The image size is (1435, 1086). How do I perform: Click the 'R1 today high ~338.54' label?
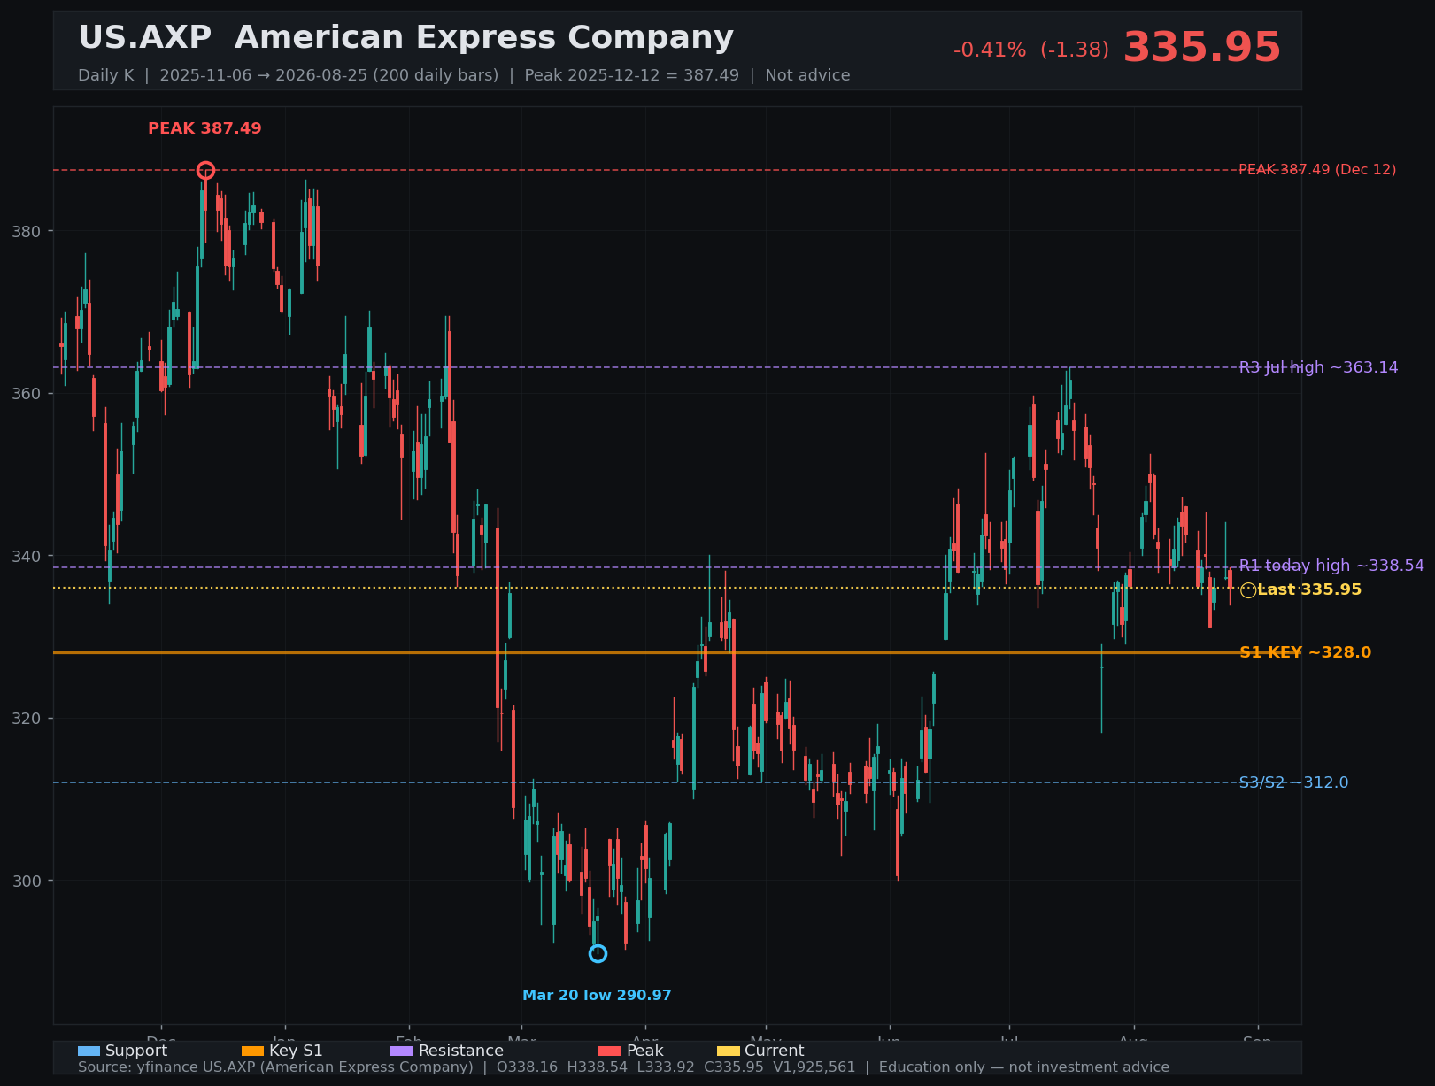[x=1331, y=566]
